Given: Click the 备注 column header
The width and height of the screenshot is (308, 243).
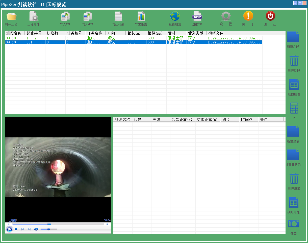Looking at the screenshot, I should point(271,119).
